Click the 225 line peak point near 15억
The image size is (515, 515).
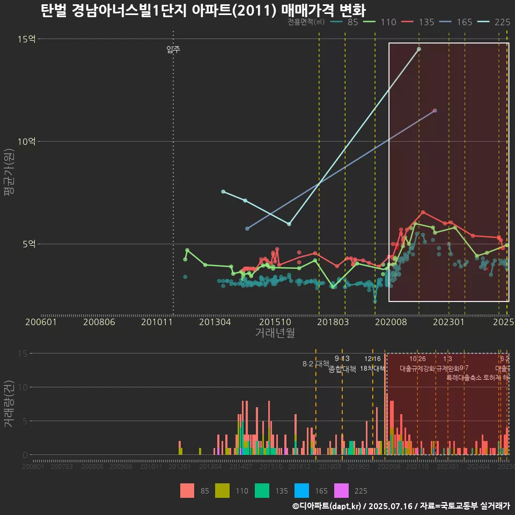click(x=419, y=49)
